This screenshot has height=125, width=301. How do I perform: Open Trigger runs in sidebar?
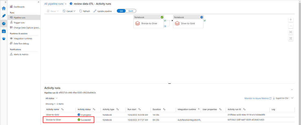click(19, 23)
